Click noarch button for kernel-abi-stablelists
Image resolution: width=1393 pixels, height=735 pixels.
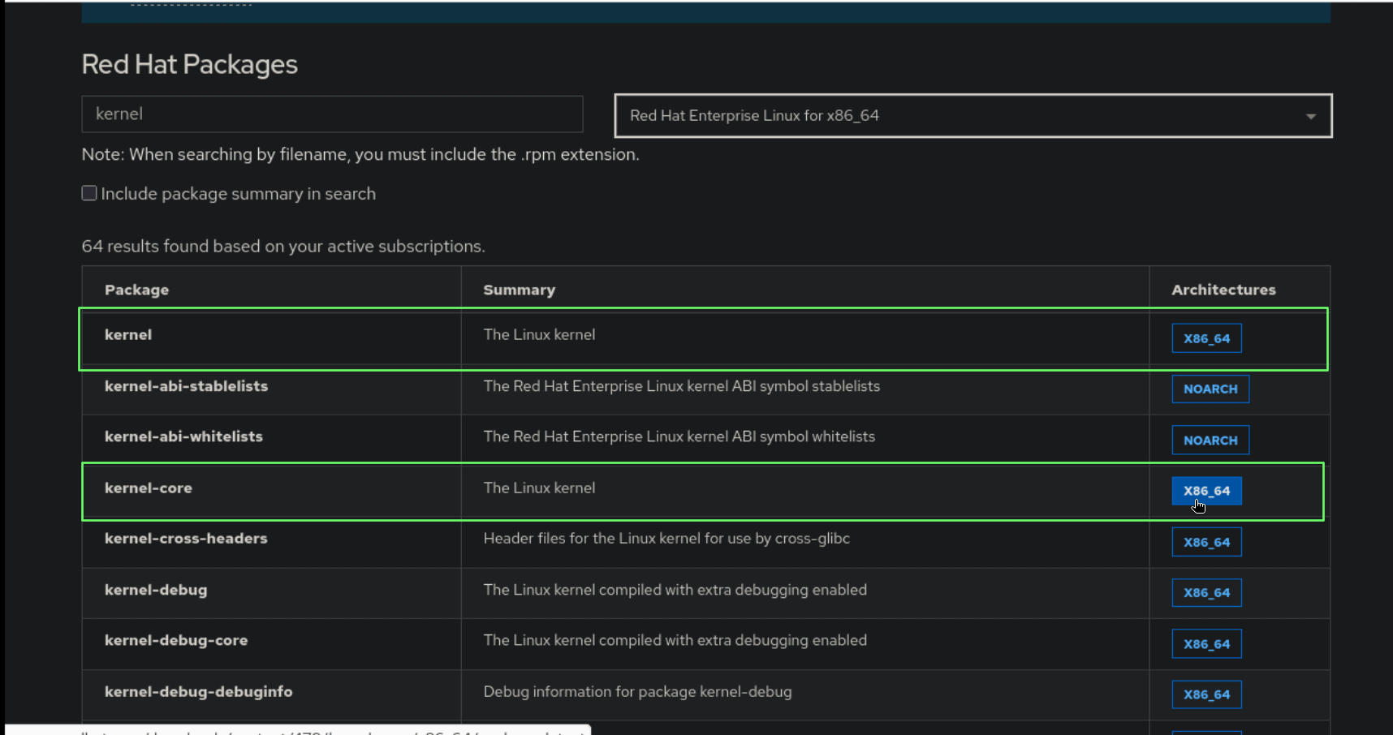tap(1210, 389)
